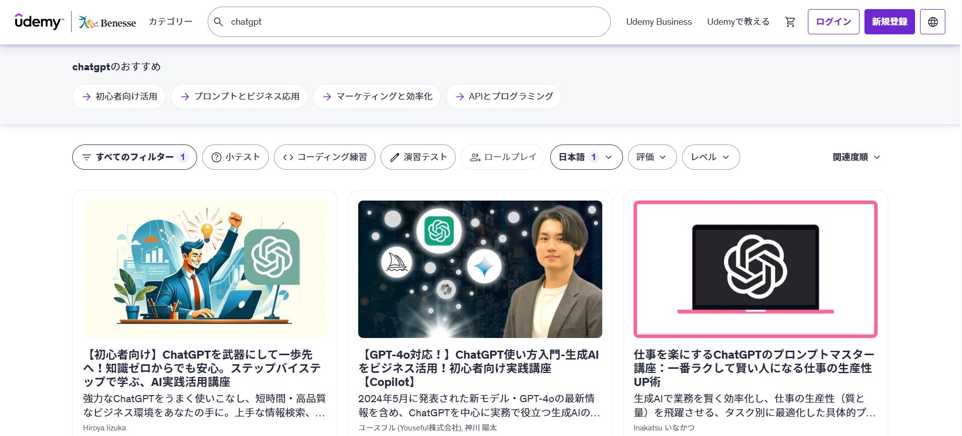This screenshot has width=962, height=436.
Task: Open the GPT-4o course thumbnail with instructor
Action: point(480,269)
